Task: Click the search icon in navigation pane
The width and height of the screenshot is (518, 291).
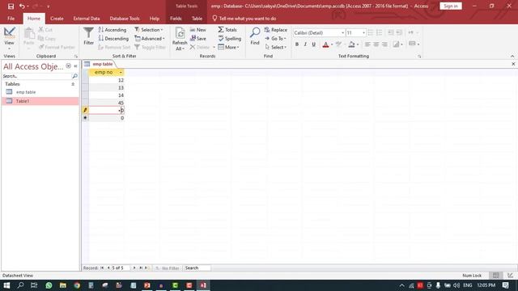Action: click(74, 76)
